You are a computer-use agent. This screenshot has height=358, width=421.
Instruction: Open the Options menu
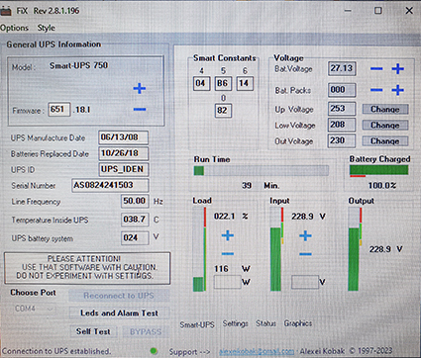click(14, 28)
